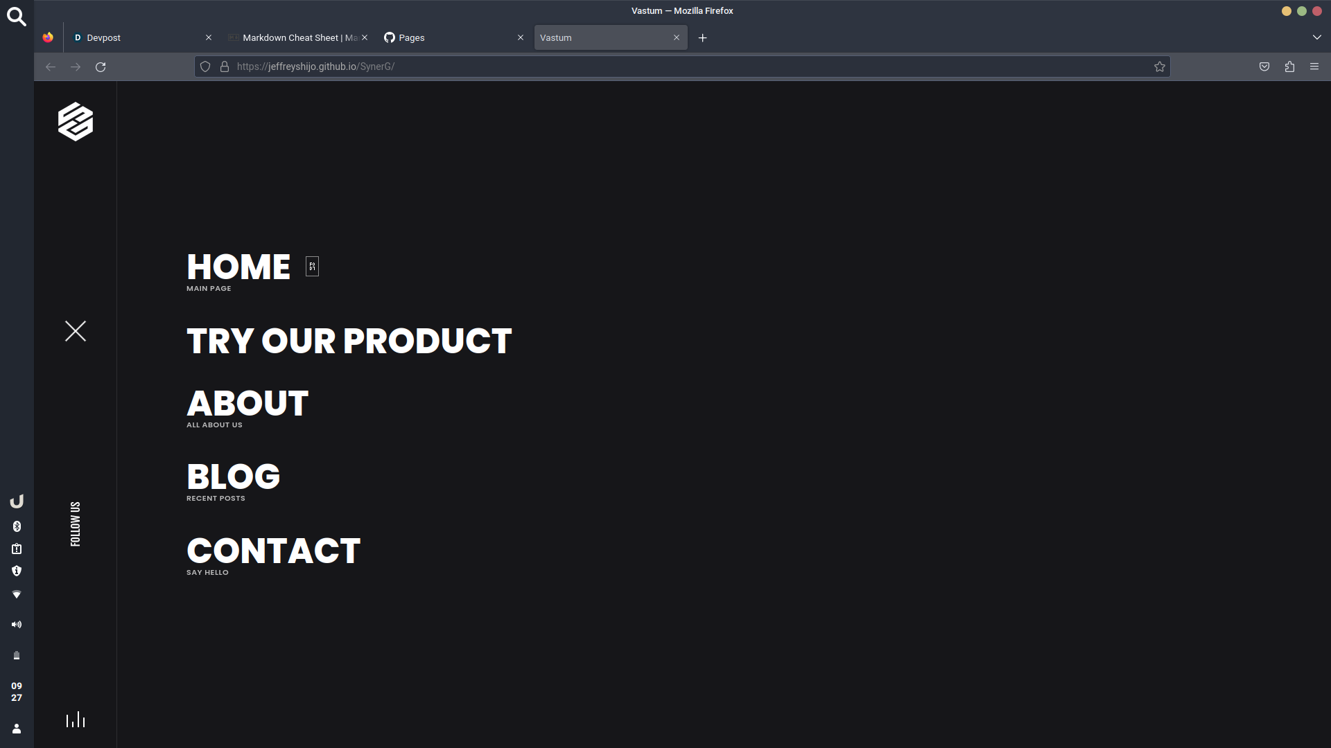The image size is (1331, 748).
Task: Switch to the GitHub Pages tab
Action: (444, 37)
